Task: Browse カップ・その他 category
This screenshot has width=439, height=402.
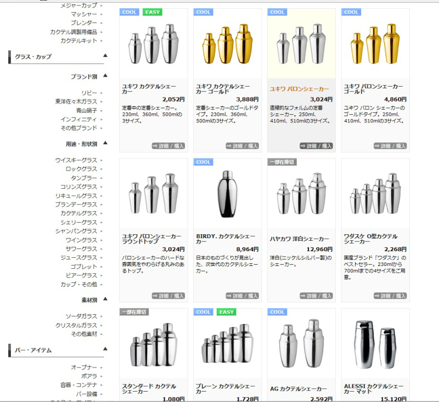Action: [79, 285]
